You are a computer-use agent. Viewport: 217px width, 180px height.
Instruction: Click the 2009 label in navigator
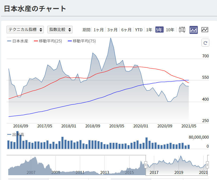point(56,172)
